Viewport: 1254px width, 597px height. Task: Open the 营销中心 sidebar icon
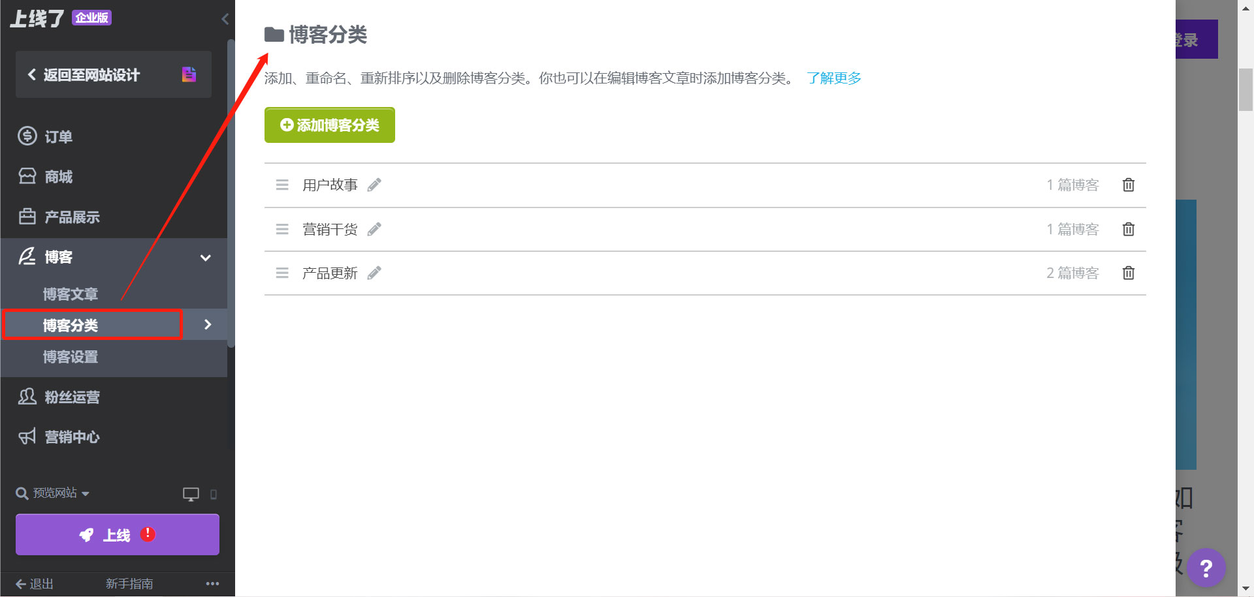tap(27, 436)
